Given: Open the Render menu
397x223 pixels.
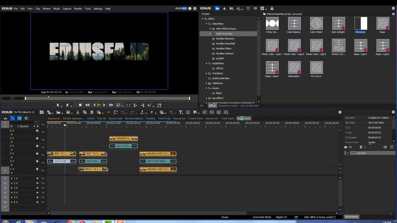Looking at the screenshot, I should (78, 9).
